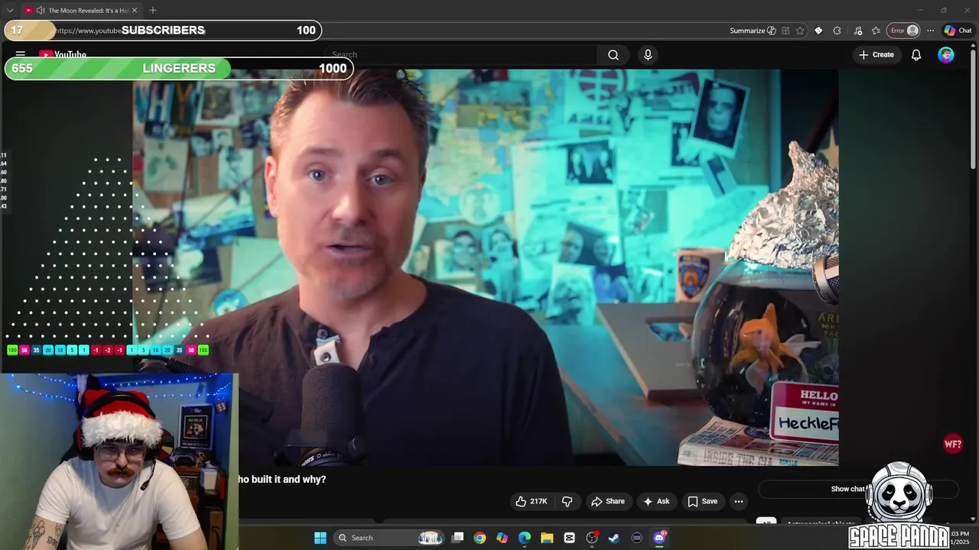The width and height of the screenshot is (979, 550).
Task: Open File Explorer from taskbar
Action: pyautogui.click(x=547, y=538)
